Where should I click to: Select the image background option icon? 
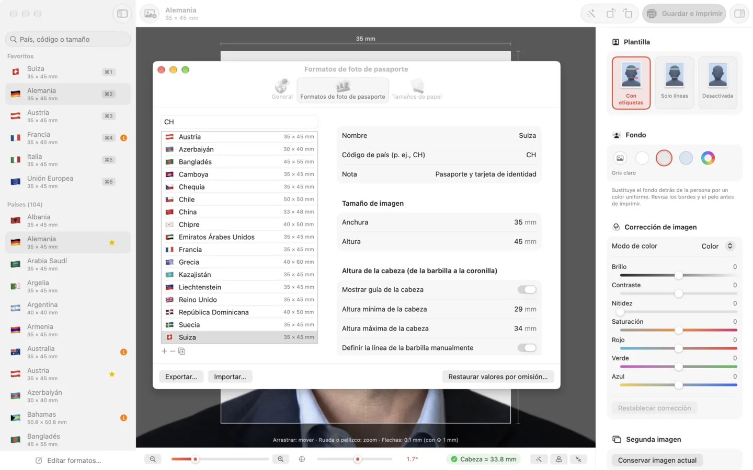click(620, 158)
